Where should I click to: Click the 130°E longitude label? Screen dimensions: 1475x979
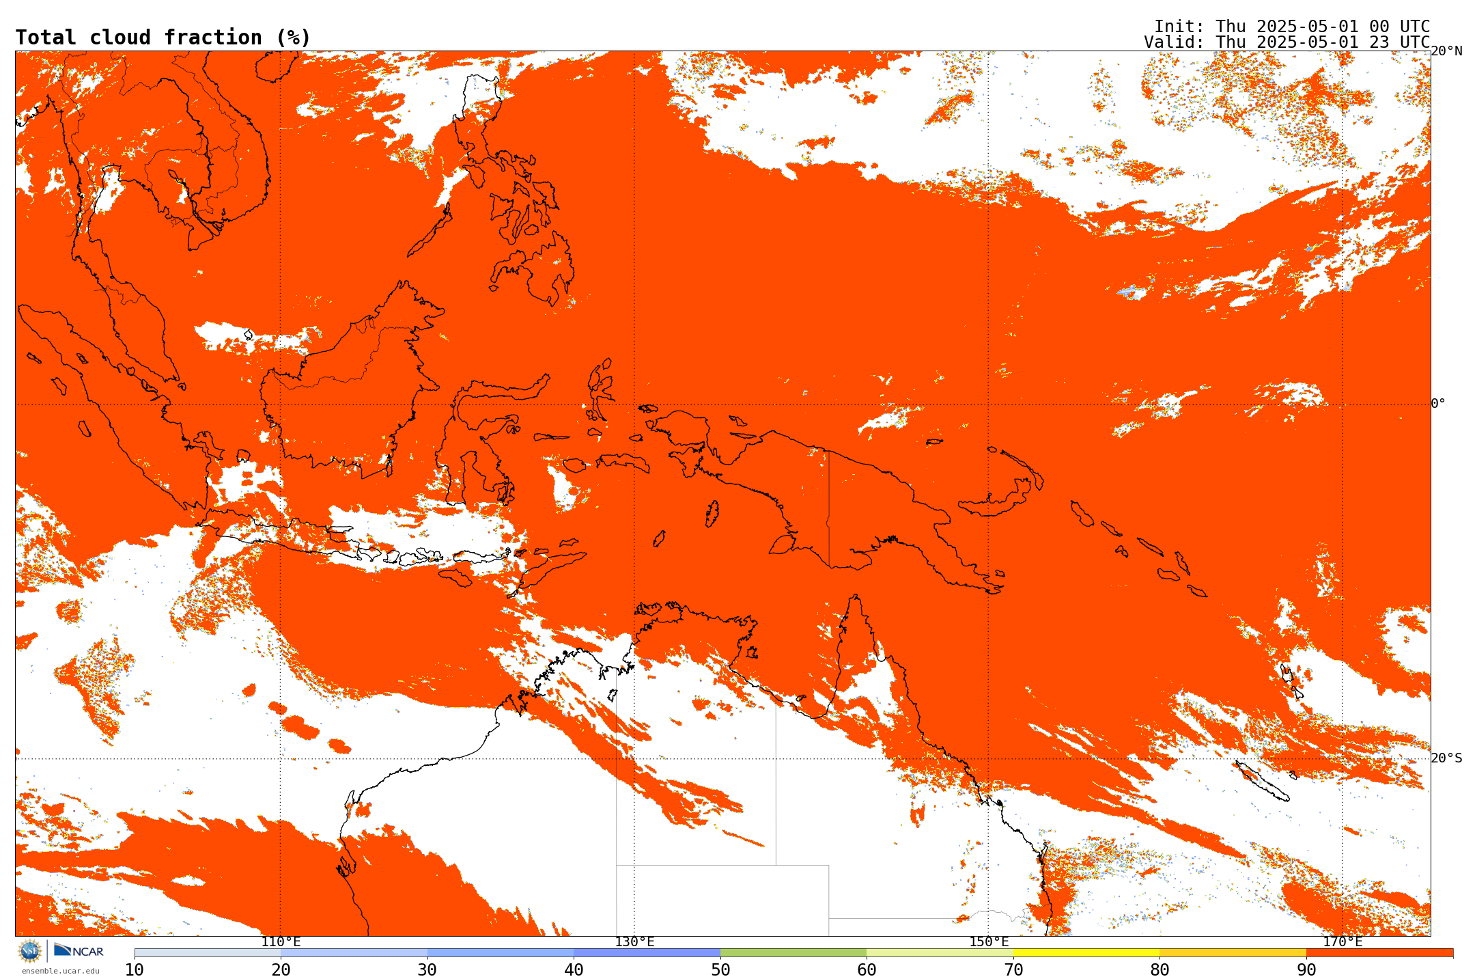click(634, 942)
